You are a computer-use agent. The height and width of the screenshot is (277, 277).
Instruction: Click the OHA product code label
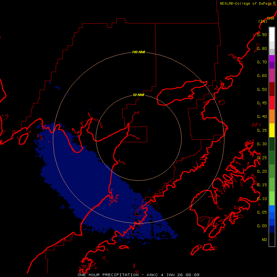[x=271, y=18]
